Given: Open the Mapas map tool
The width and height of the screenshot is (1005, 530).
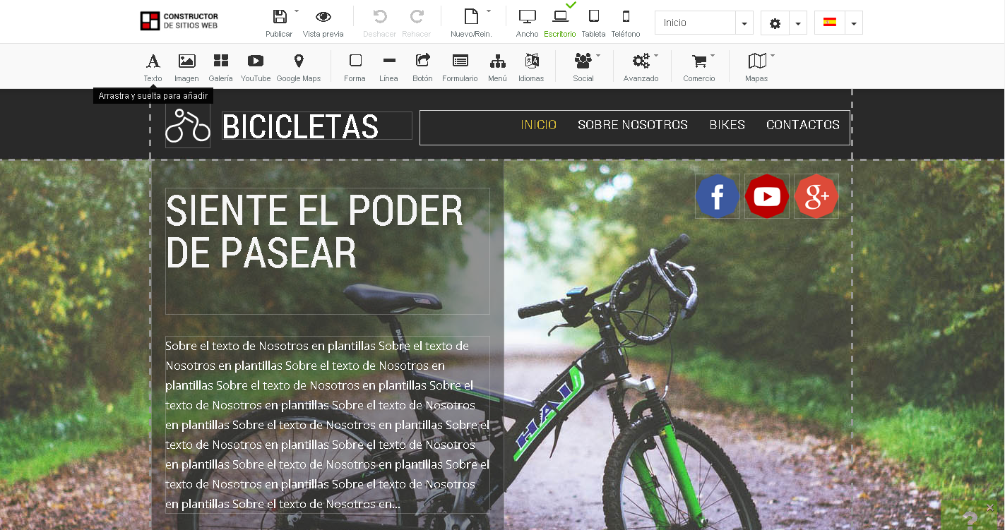Looking at the screenshot, I should [756, 68].
